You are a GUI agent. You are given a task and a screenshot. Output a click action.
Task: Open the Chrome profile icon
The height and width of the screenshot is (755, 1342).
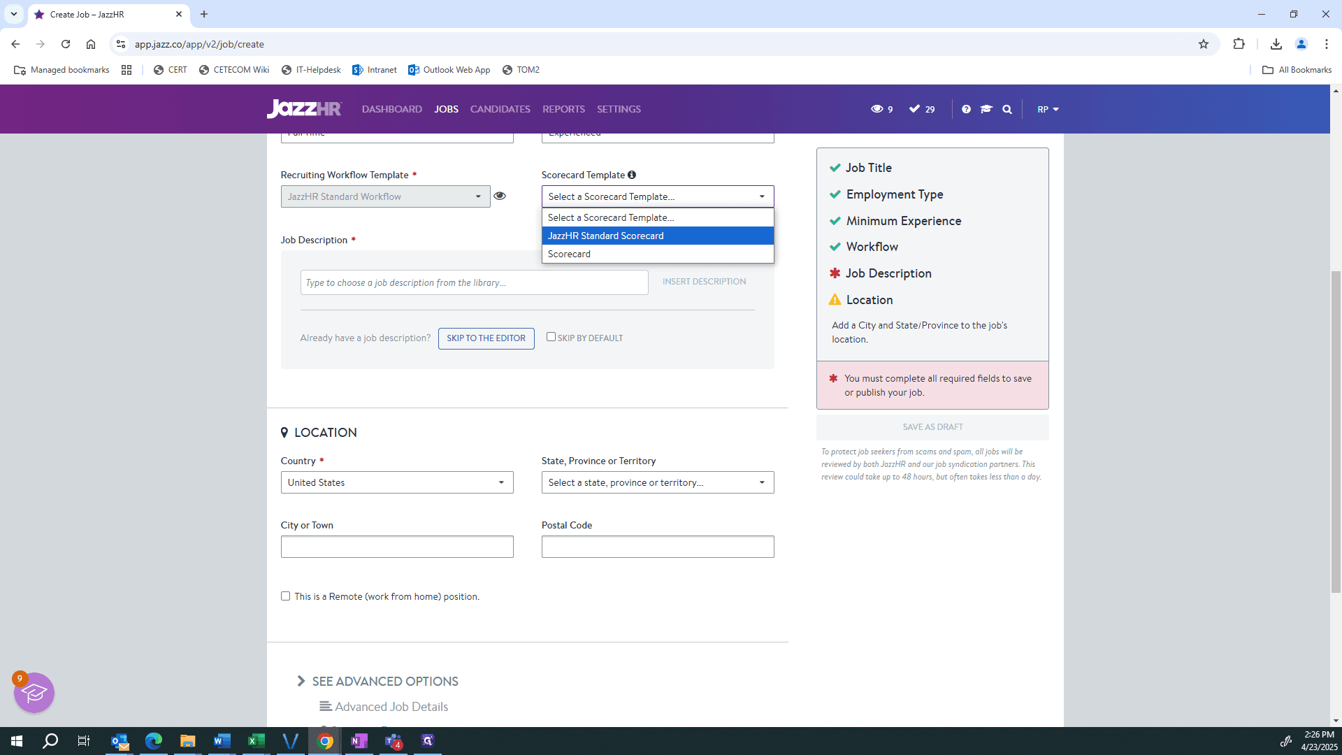tap(1301, 44)
